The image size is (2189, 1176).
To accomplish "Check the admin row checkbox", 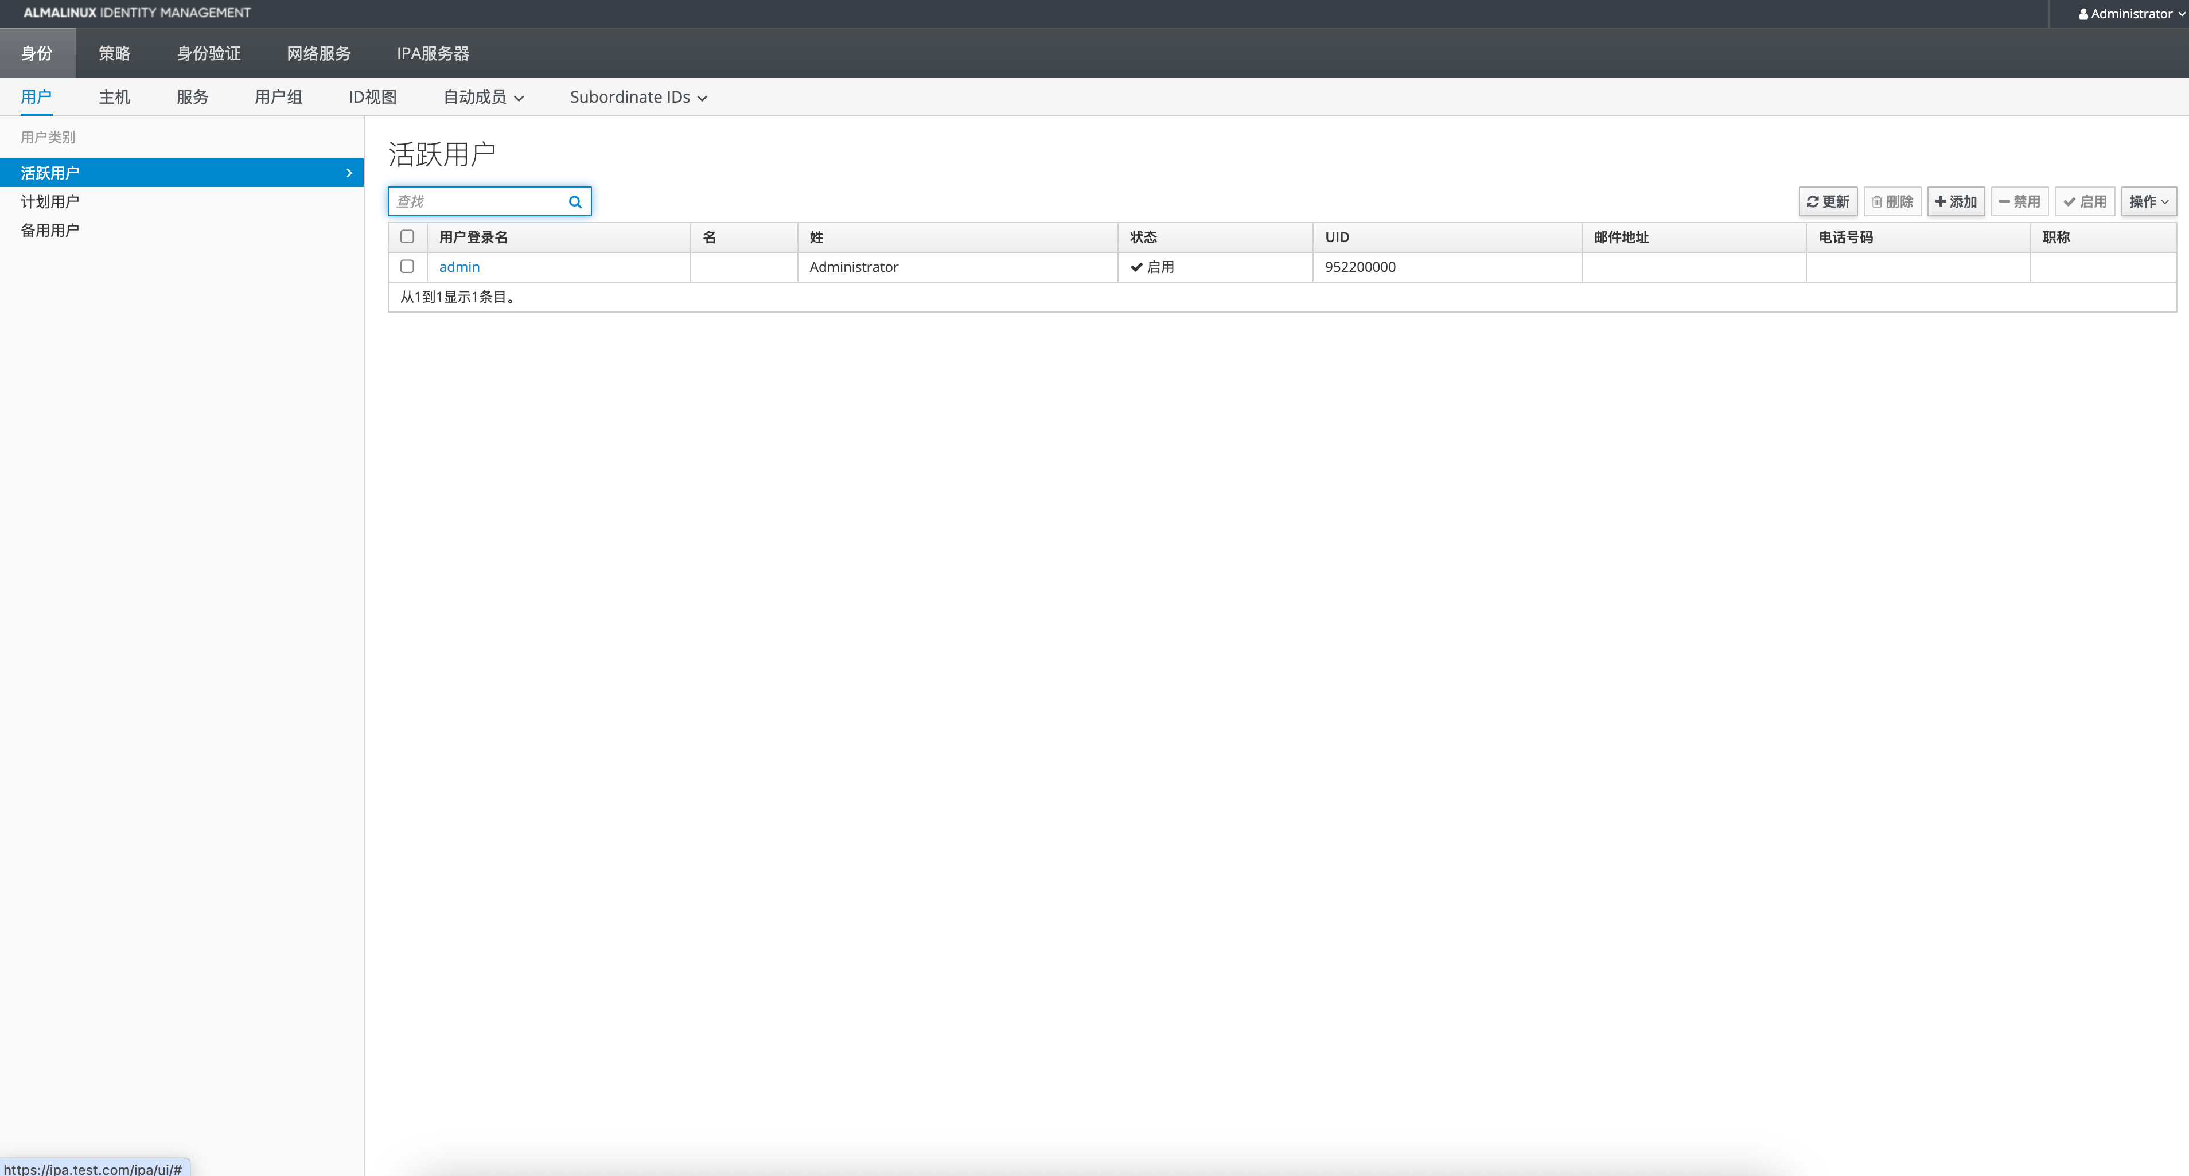I will tap(407, 267).
